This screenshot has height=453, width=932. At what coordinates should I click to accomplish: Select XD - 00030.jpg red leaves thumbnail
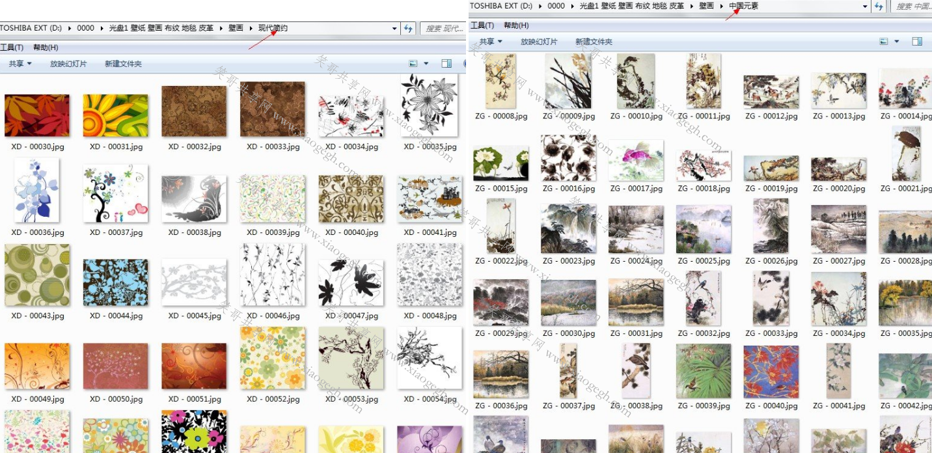tap(37, 115)
